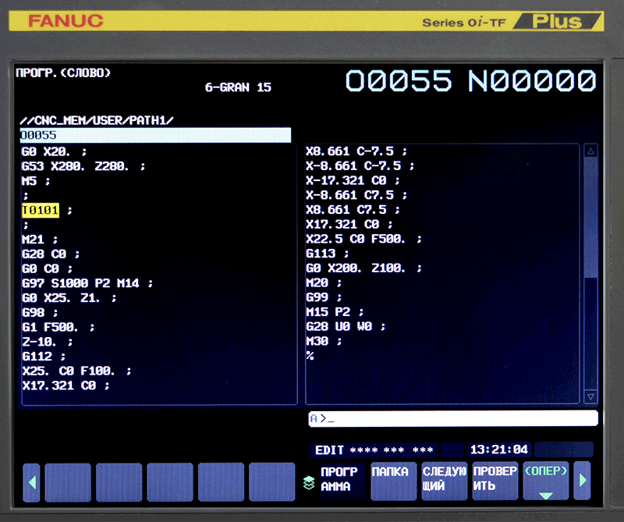Screen dimensions: 624x522
Task: Select the line G28 U0 W0
Action: 346,326
